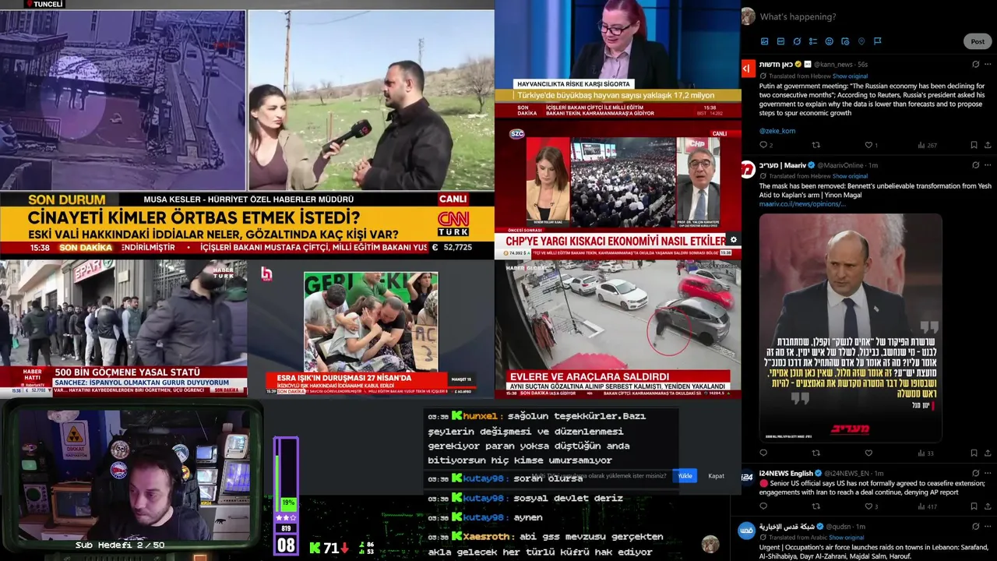Reply to the i24NEWS English tweet
Screen dimensions: 997x561
point(763,506)
